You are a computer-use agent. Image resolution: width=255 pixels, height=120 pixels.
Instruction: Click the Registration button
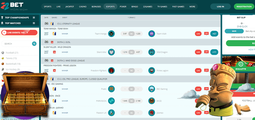pos(244,7)
